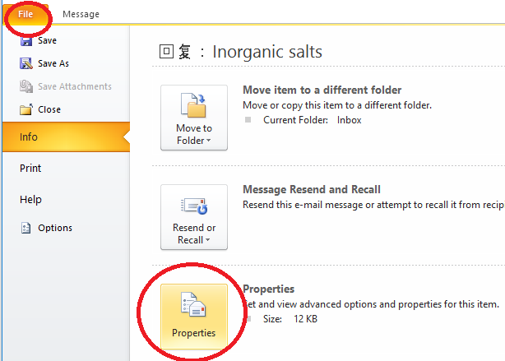This screenshot has height=361, width=505.
Task: Click the Resend or Recall envelope icon
Action: (x=194, y=206)
